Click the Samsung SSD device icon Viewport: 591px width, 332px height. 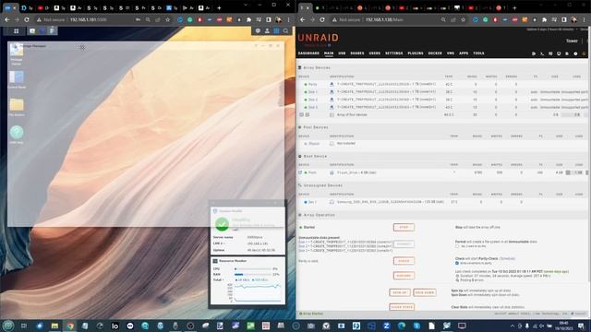(x=332, y=202)
